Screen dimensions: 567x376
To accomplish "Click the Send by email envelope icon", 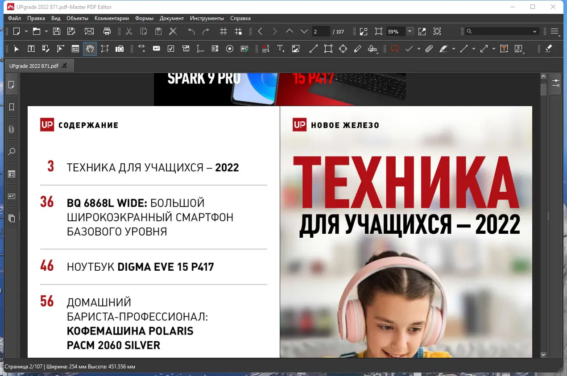I will (x=89, y=32).
